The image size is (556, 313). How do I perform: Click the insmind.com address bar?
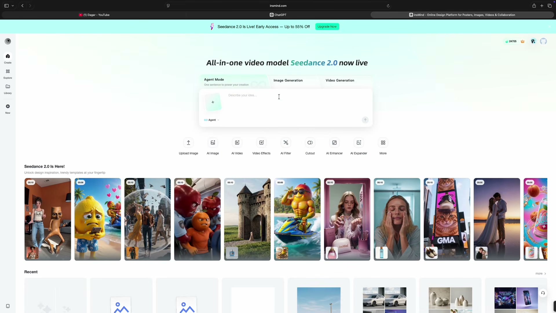pyautogui.click(x=278, y=6)
